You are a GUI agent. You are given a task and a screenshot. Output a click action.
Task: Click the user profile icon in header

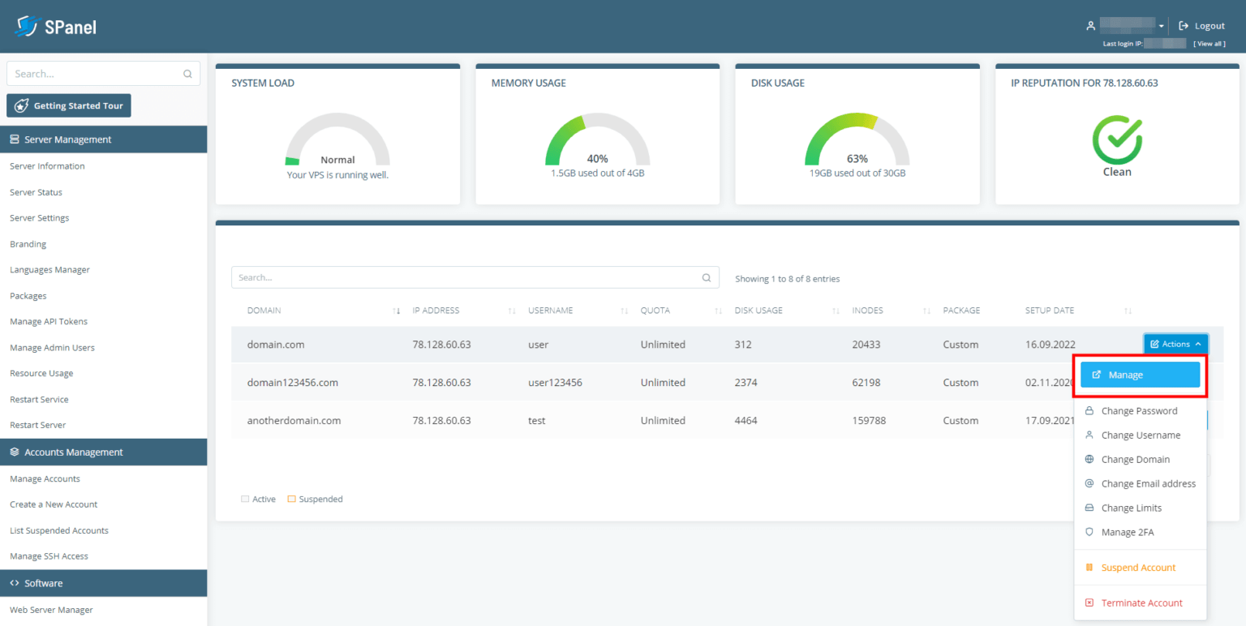[1090, 26]
